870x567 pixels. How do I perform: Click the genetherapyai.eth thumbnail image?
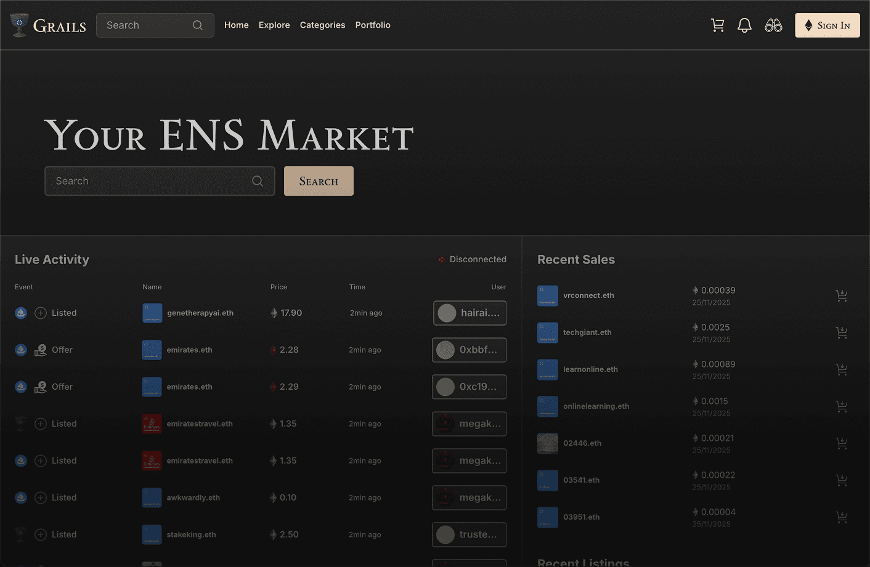tap(152, 313)
